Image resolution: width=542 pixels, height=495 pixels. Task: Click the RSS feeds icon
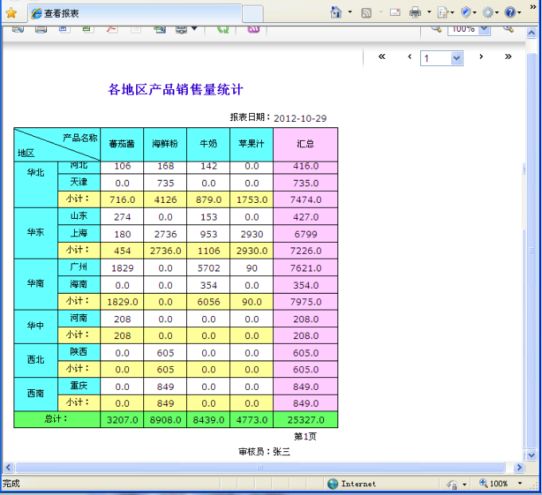(366, 13)
